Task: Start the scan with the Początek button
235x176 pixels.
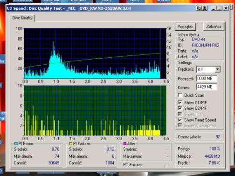Action: point(186,27)
